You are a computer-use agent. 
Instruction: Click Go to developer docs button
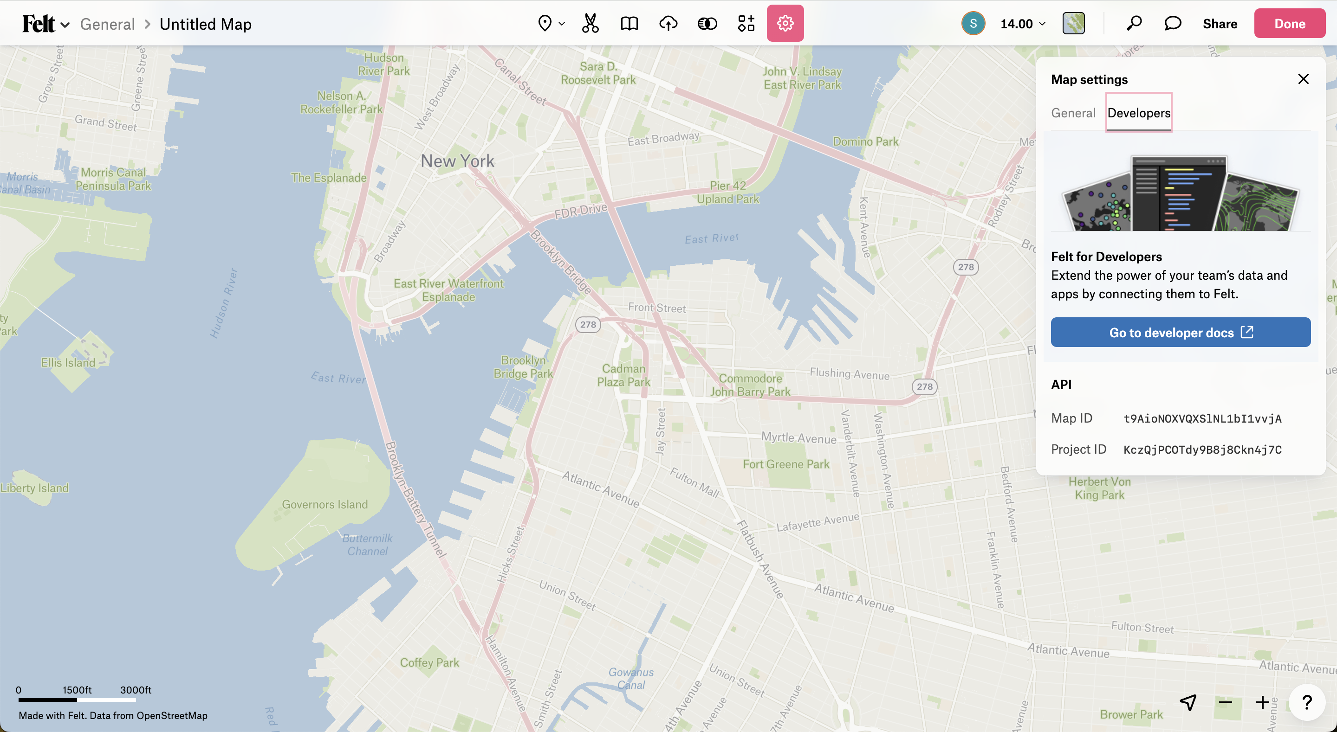[1180, 332]
